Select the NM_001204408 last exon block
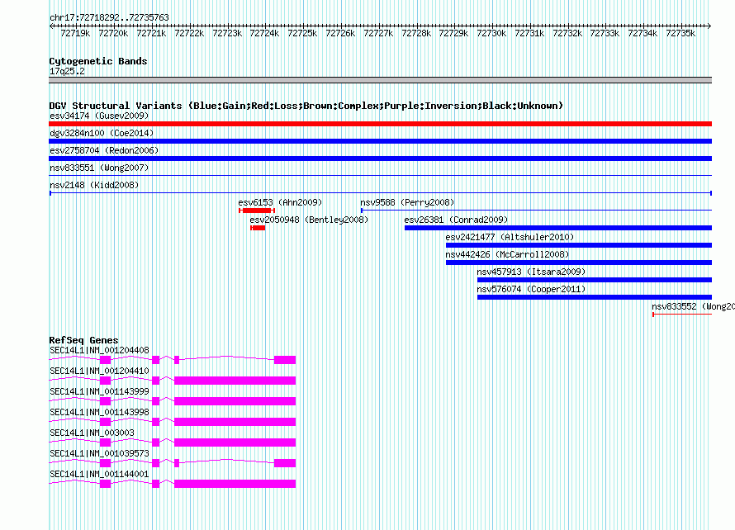 click(x=285, y=360)
